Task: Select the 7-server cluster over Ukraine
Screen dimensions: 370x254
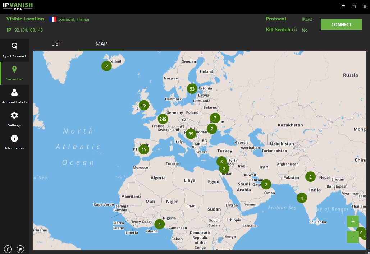Action: pyautogui.click(x=215, y=118)
